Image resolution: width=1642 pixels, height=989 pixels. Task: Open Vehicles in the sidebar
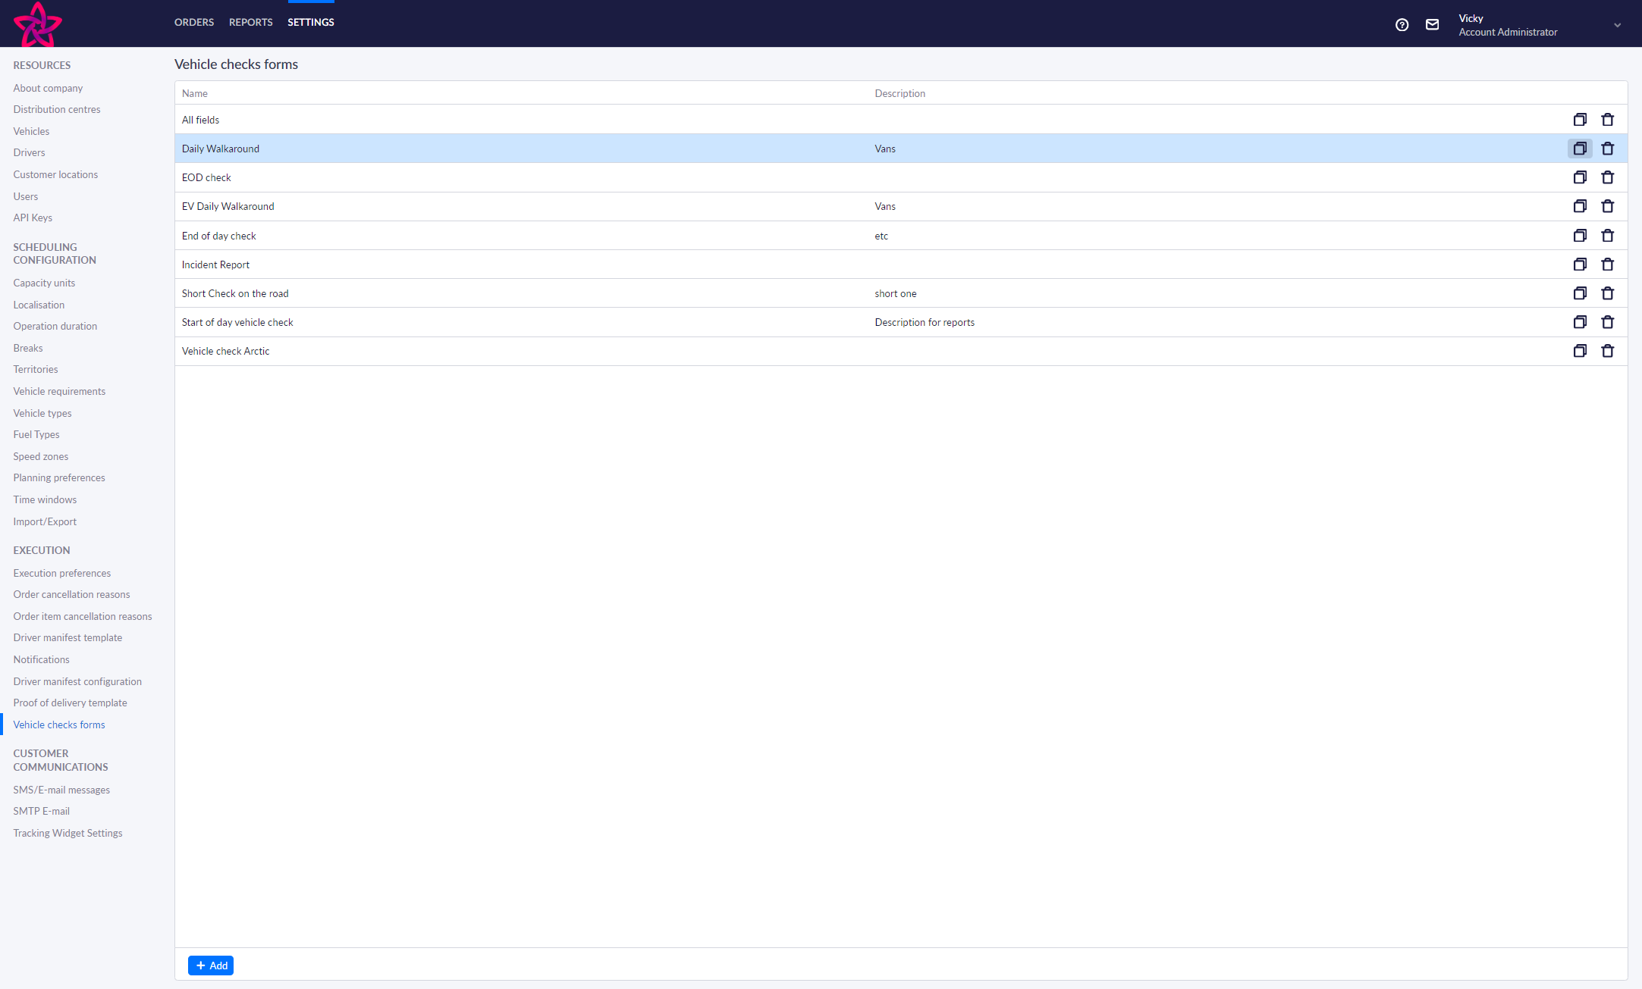click(x=31, y=131)
